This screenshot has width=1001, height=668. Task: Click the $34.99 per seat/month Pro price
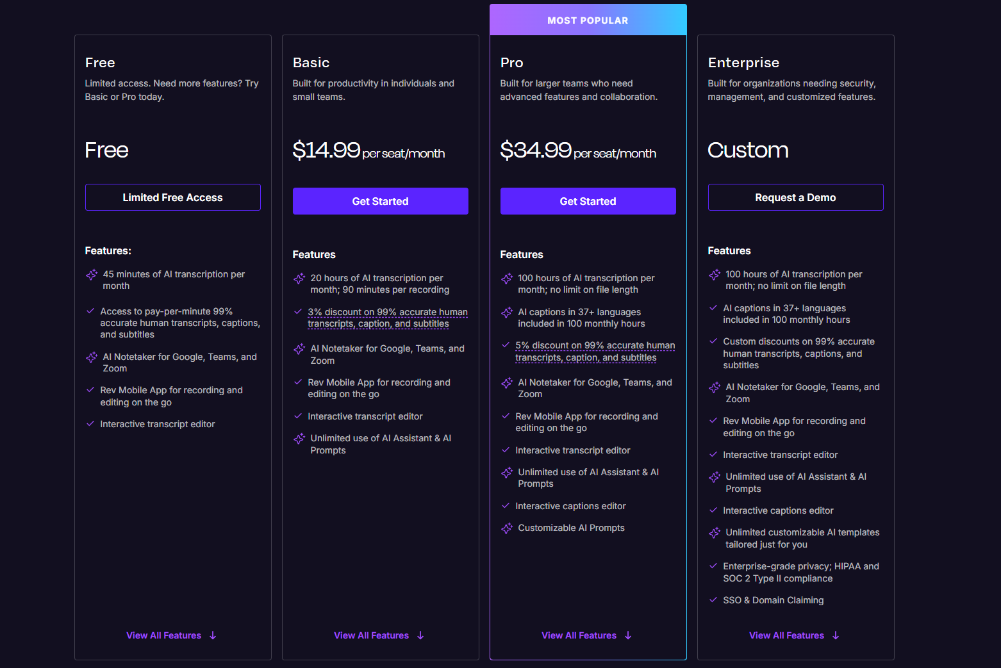577,151
